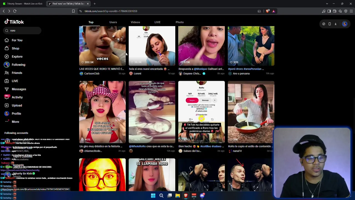
Task: Open Brave VPN shield icon
Action: pos(346,11)
